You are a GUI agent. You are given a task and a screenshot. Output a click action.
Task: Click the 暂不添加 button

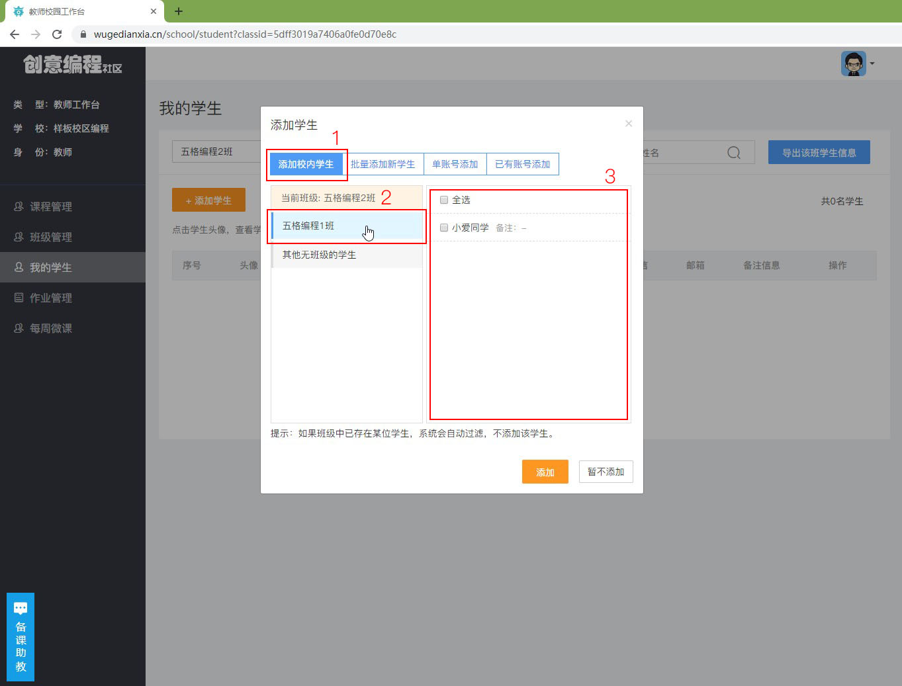coord(606,472)
